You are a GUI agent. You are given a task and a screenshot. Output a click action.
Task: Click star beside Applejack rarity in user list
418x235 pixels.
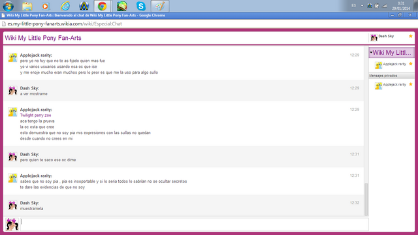click(x=411, y=64)
